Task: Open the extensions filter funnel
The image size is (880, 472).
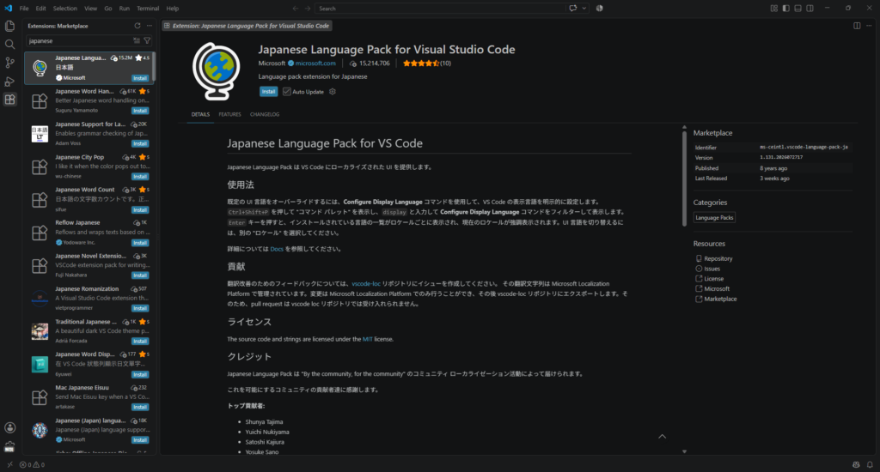Action: click(x=147, y=41)
